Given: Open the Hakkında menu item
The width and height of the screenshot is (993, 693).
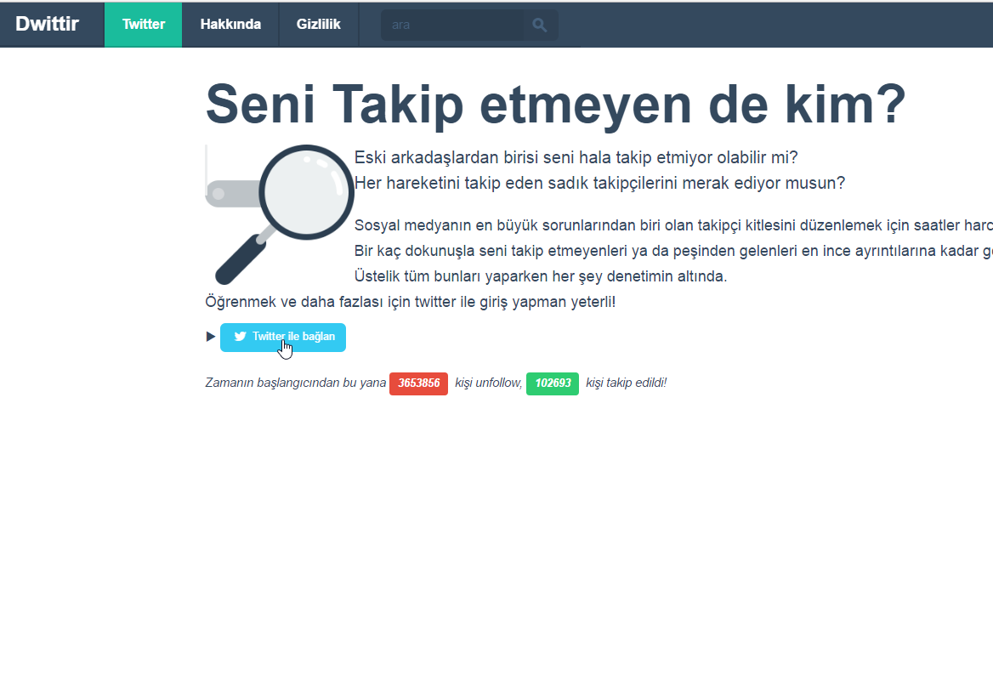Looking at the screenshot, I should click(230, 25).
